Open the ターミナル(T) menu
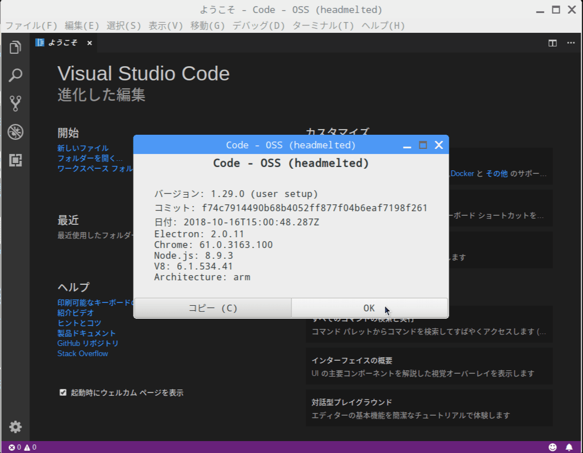 coord(323,25)
